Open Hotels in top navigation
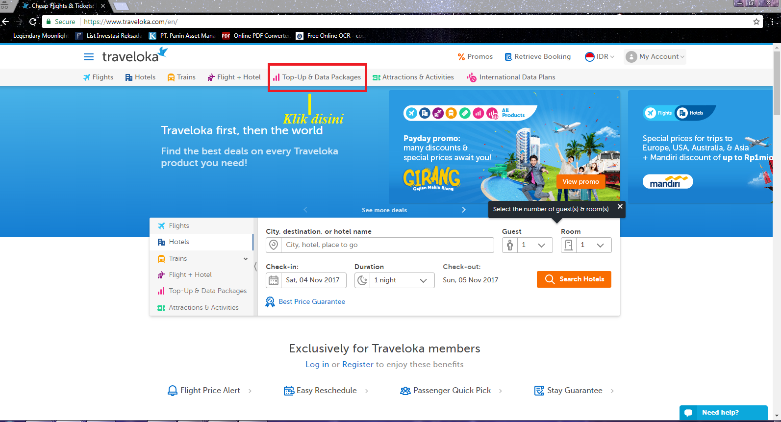This screenshot has width=781, height=422. pos(140,77)
